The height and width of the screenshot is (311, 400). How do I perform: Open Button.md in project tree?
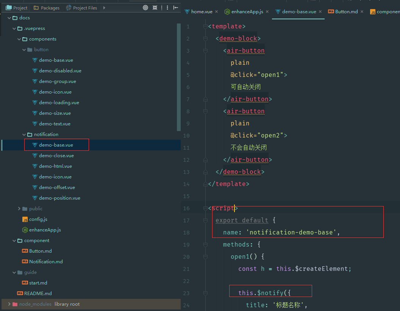(x=40, y=251)
